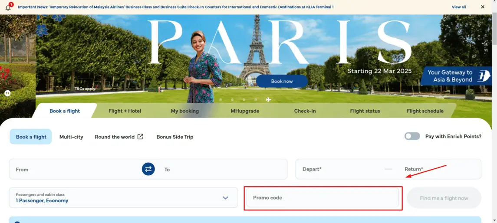The image size is (497, 223).
Task: Switch to the Flight status tab
Action: (x=365, y=111)
